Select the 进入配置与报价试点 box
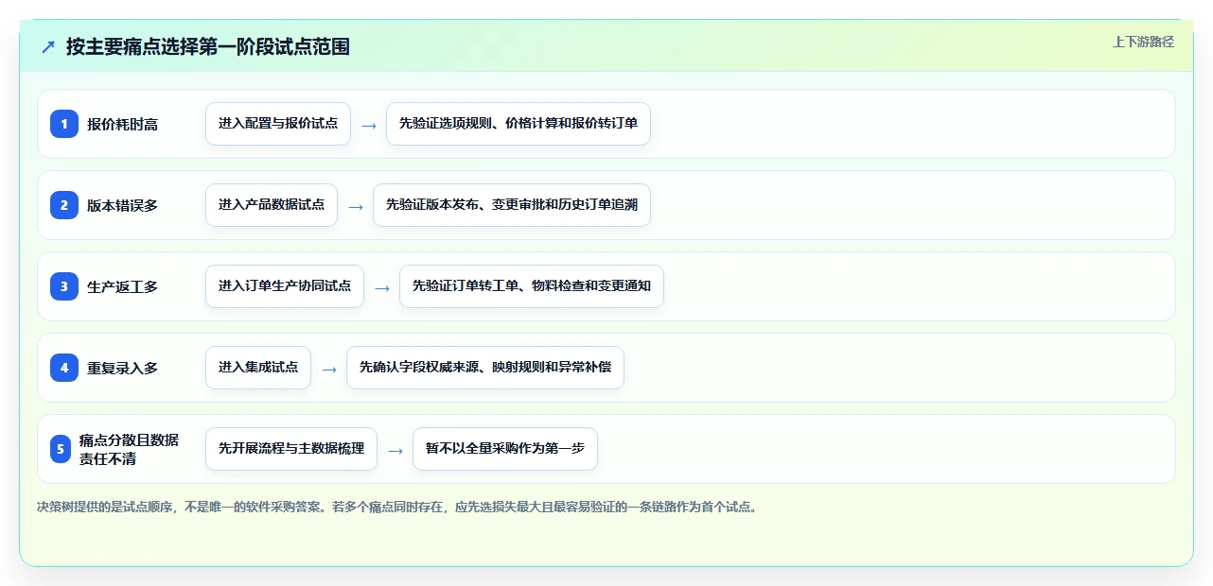Image resolution: width=1213 pixels, height=586 pixels. click(x=278, y=124)
